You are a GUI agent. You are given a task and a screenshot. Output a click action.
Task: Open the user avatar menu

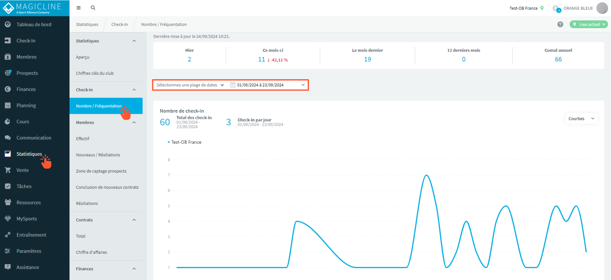point(602,8)
